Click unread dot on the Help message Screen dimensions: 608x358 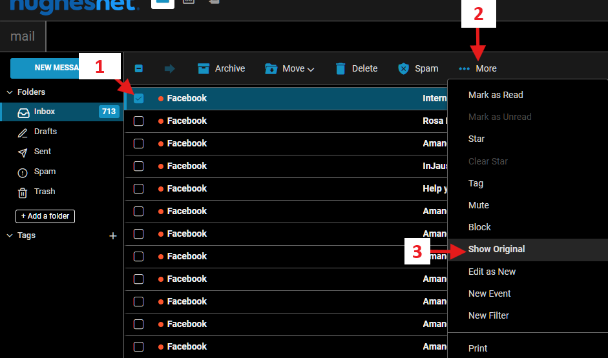point(160,189)
